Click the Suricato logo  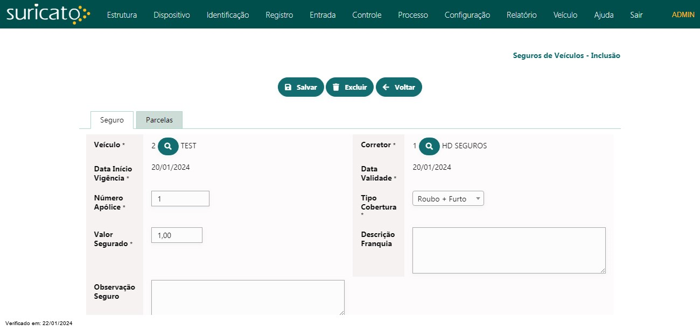pyautogui.click(x=48, y=15)
